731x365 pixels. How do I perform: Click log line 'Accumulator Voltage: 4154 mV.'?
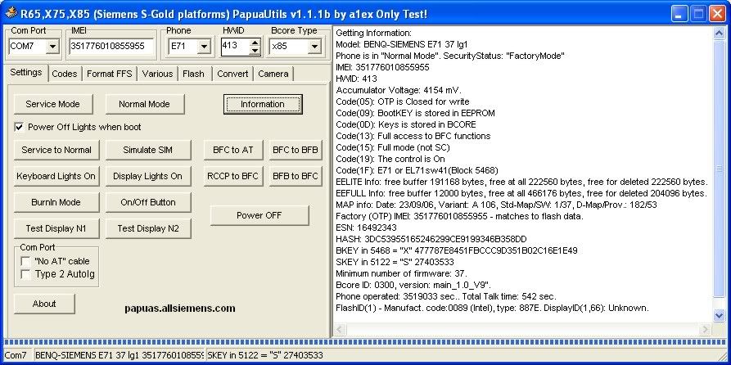click(399, 90)
